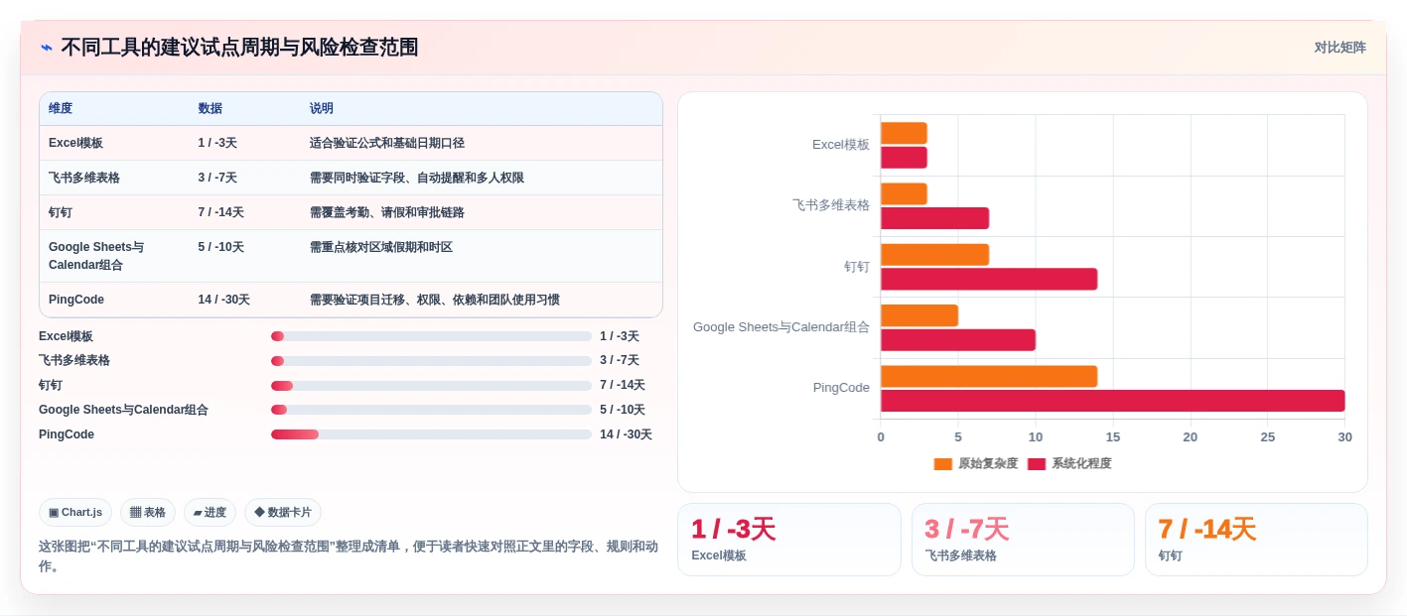Click the 维度 column header

pos(61,109)
